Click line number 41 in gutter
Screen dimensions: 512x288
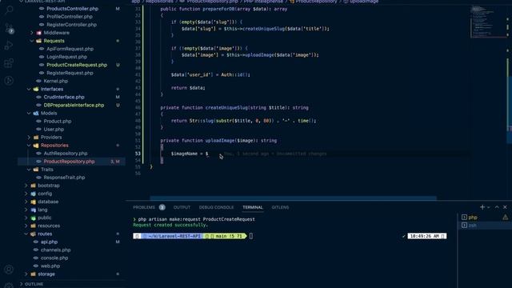pos(138,74)
